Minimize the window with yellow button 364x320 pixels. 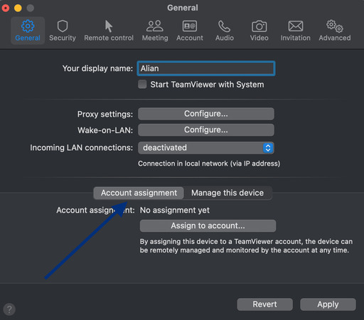[18, 8]
